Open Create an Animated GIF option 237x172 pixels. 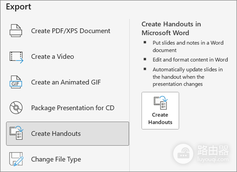tap(67, 82)
